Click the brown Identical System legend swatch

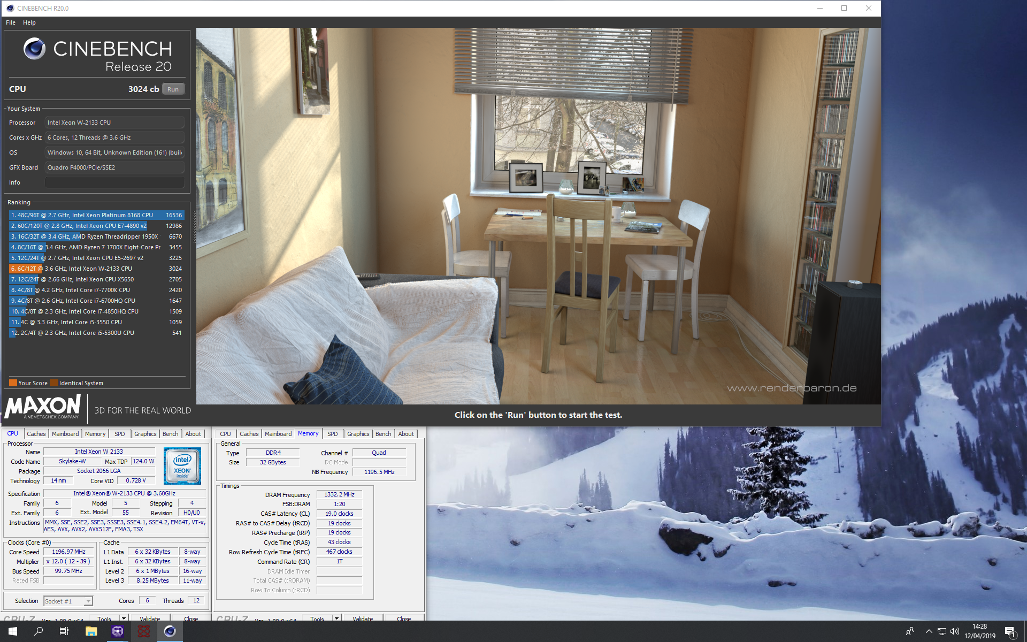53,383
